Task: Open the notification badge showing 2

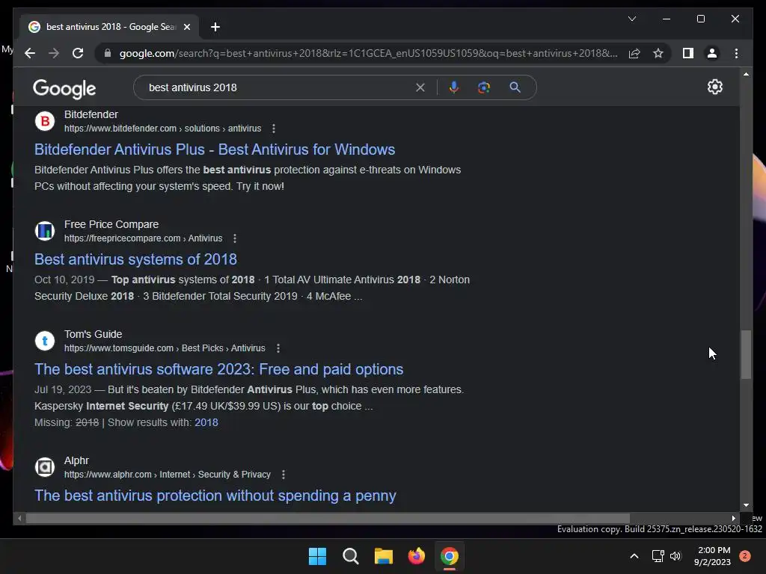Action: pyautogui.click(x=745, y=556)
